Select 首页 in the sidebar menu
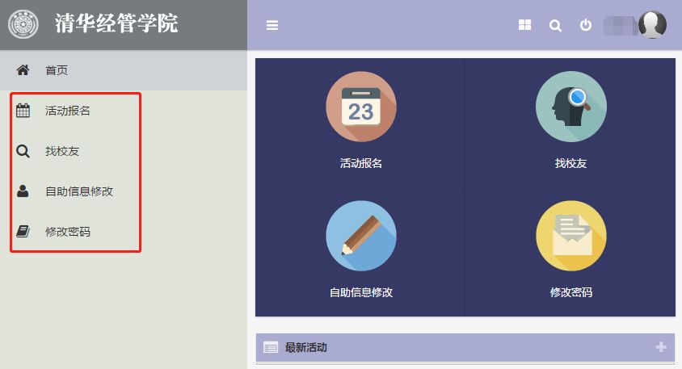682x369 pixels. [124, 70]
